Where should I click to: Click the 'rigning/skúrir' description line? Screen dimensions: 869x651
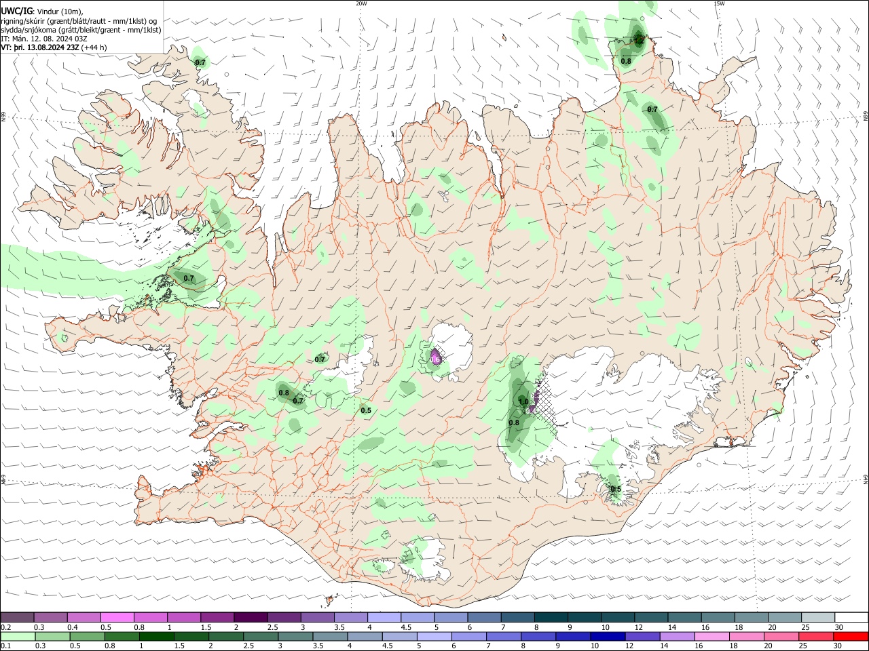click(x=79, y=21)
